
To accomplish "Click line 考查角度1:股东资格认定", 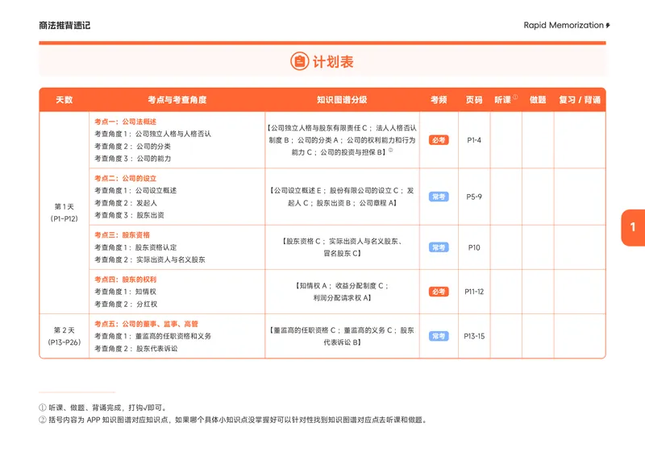I will pyautogui.click(x=135, y=247).
